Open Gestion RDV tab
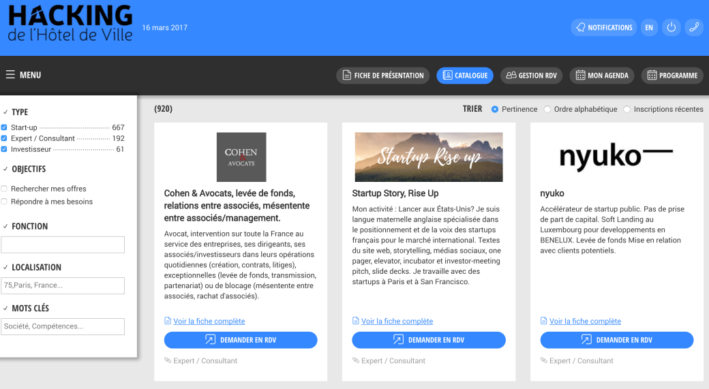This screenshot has height=389, width=709. [x=531, y=76]
